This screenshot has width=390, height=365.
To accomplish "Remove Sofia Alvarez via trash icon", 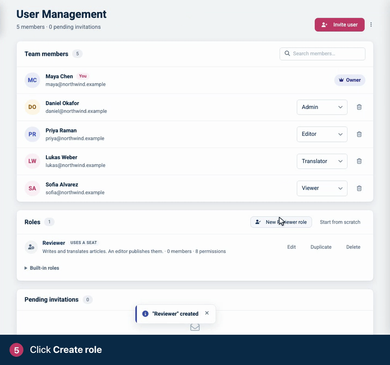I will pos(359,188).
